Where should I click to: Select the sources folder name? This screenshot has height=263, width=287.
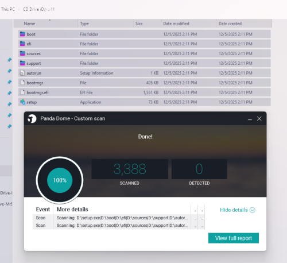point(33,53)
